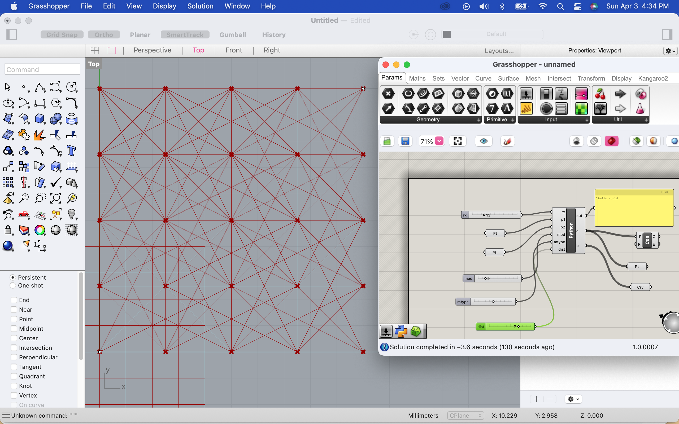Click the light bulb hide/show icon

pos(72,214)
